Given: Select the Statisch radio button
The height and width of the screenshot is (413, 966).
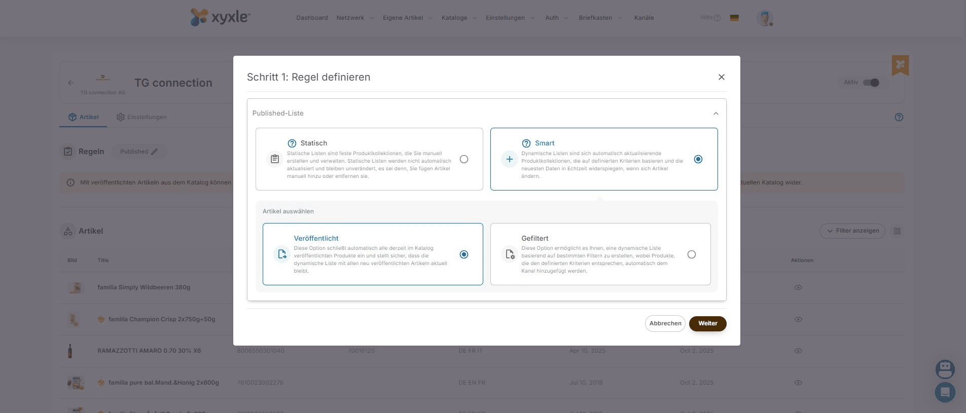Looking at the screenshot, I should coord(463,159).
